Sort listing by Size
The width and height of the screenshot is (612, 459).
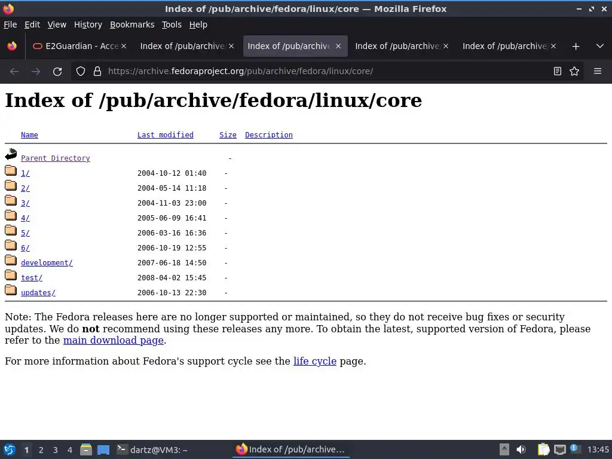coord(228,134)
